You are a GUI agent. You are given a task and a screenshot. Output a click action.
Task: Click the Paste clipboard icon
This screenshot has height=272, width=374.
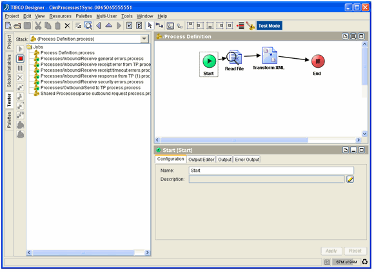[57, 26]
